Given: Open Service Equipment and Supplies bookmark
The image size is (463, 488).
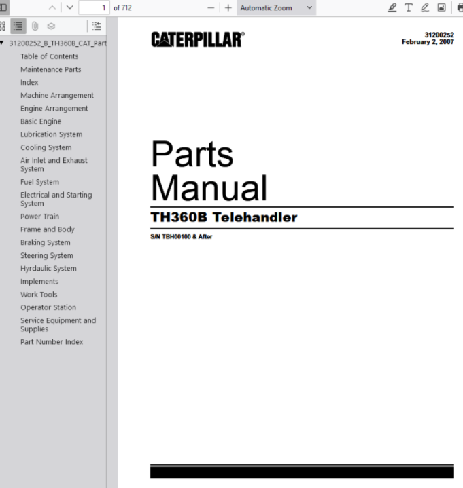Looking at the screenshot, I should point(58,325).
